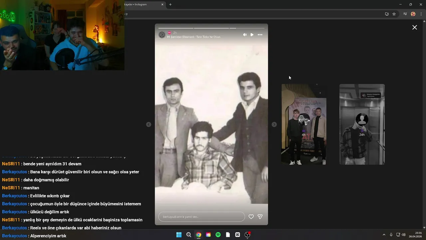Click chat message 'bende yeni ayrıldım 31 devam'

click(x=52, y=164)
